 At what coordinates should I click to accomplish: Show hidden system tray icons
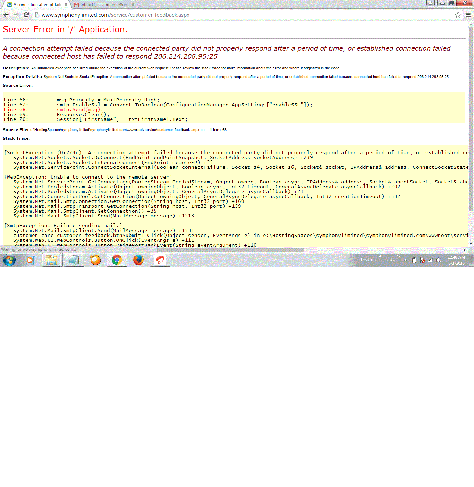pyautogui.click(x=405, y=260)
